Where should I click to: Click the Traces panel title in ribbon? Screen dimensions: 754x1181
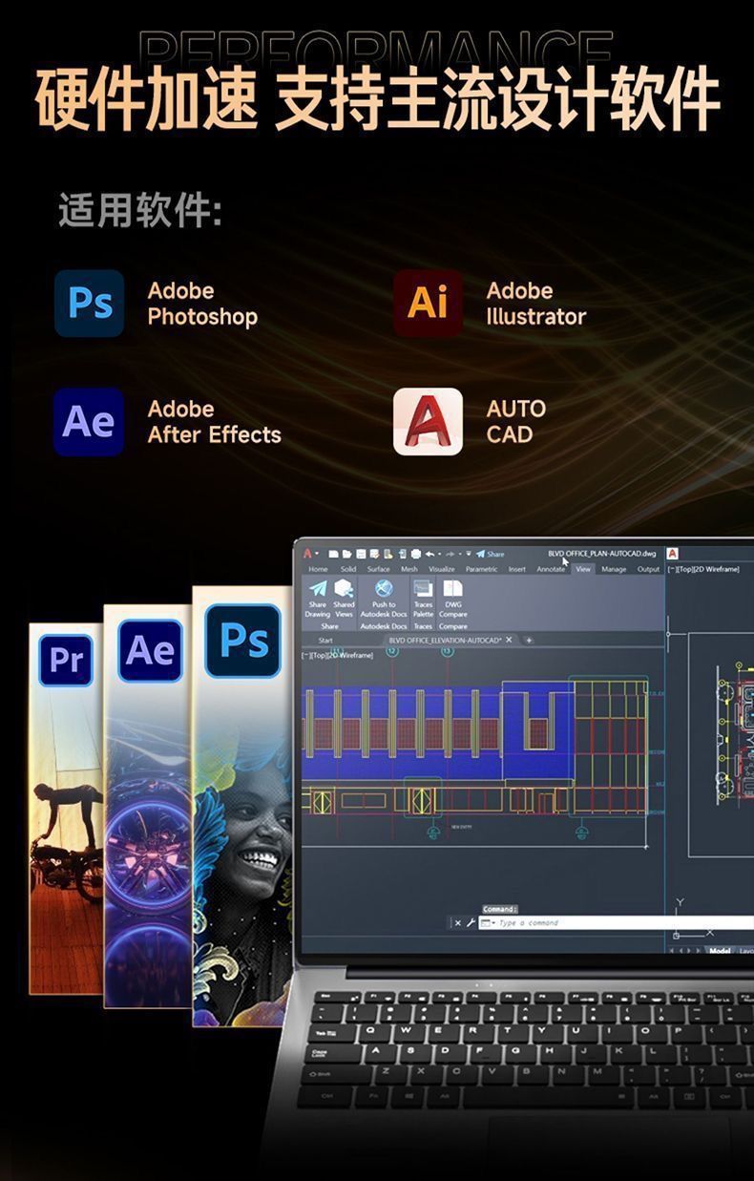[x=423, y=626]
